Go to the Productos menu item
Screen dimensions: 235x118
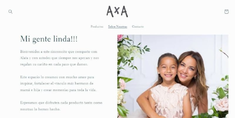coord(97,26)
